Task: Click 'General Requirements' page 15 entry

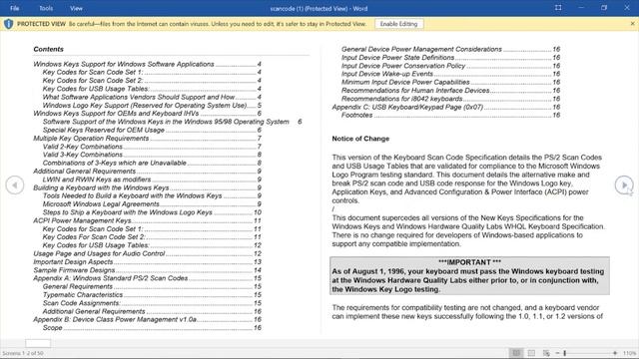Action: pos(152,286)
